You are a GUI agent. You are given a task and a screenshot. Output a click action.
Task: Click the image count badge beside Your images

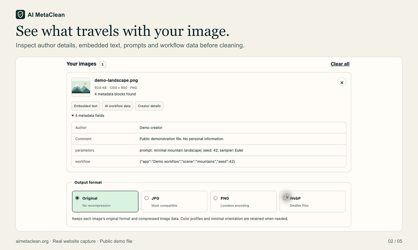[102, 64]
